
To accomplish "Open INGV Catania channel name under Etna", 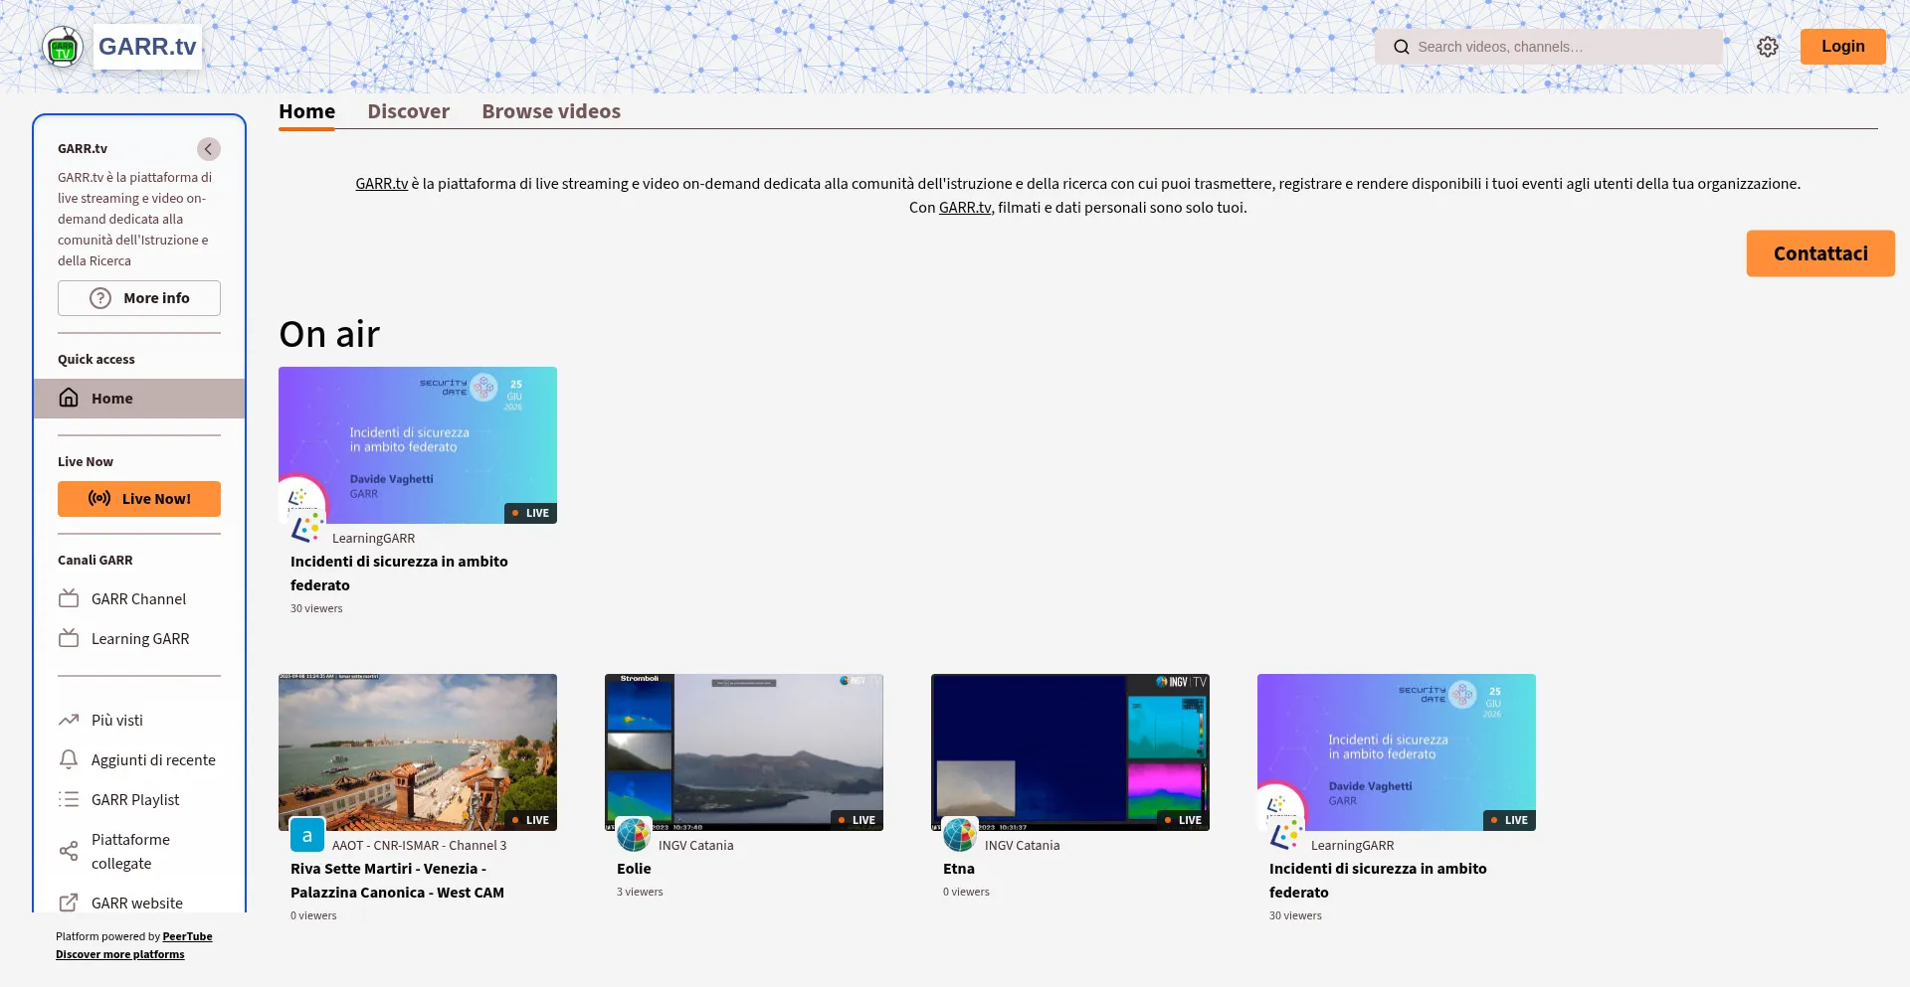I will pos(1023,846).
